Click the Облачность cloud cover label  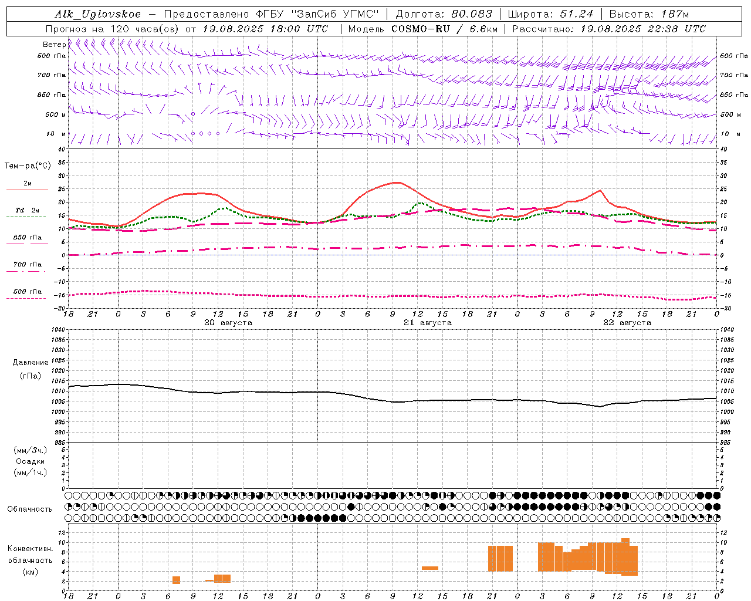tap(30, 509)
